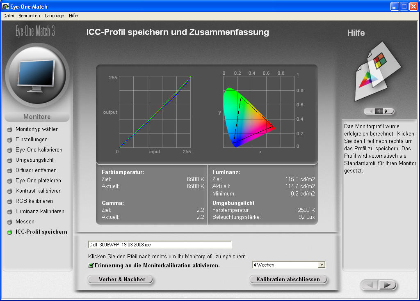Screen dimensions: 420x301
Task: Disable the Erinnerung an die Monitorkalibration checkbox
Action: click(x=91, y=265)
